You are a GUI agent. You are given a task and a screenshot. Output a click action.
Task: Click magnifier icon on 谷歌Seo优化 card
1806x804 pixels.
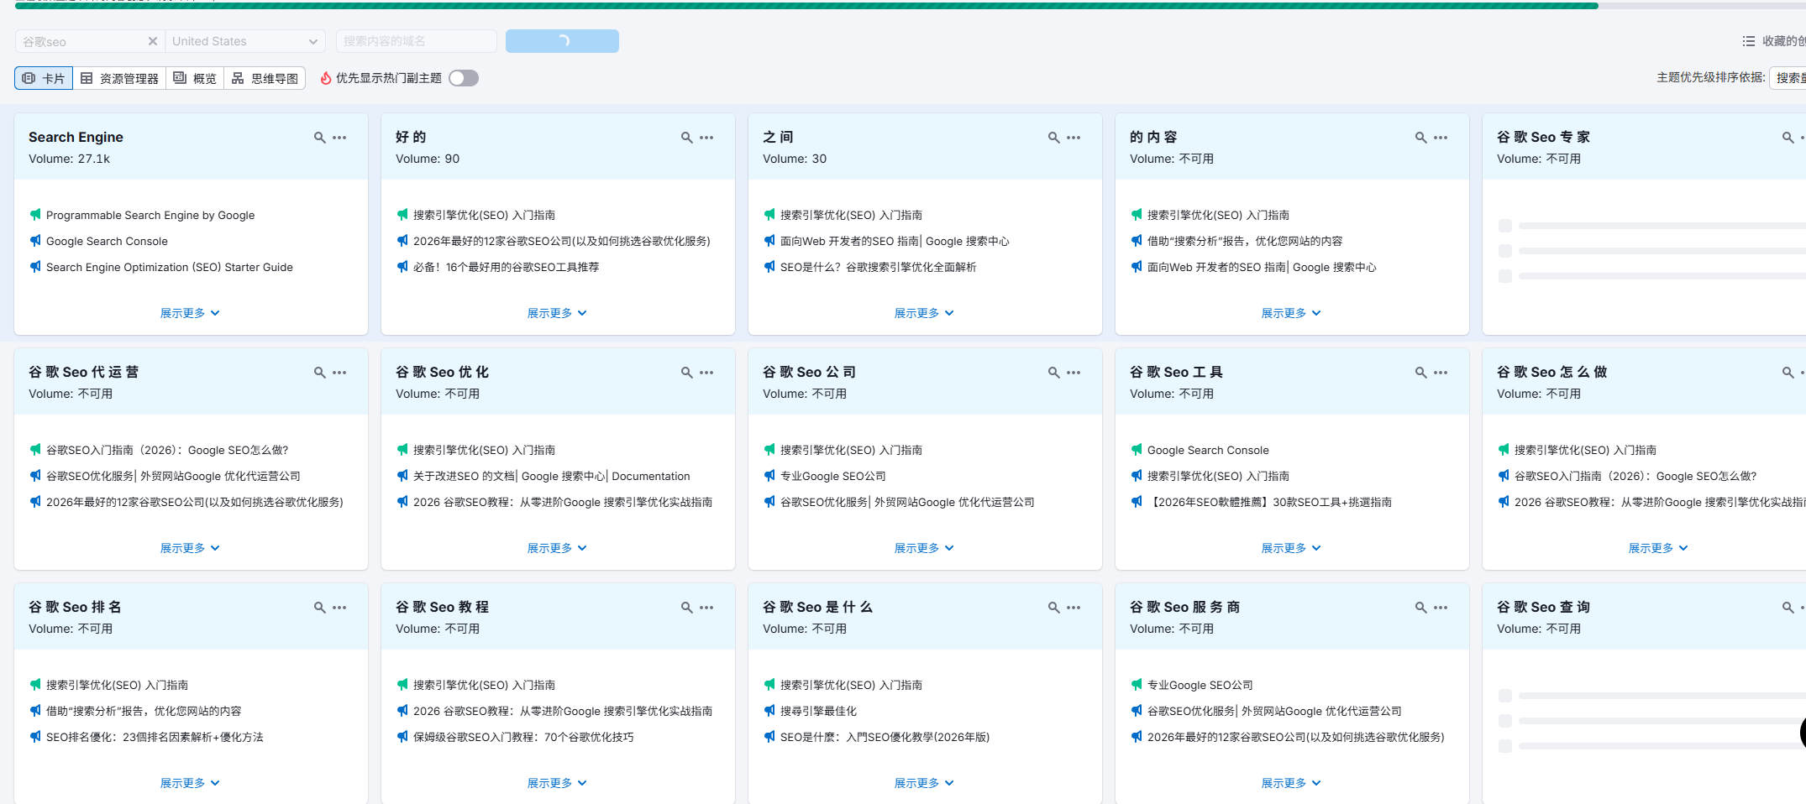687,373
